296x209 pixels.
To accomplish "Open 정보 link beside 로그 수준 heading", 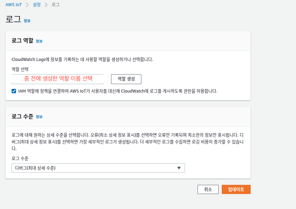I will [x=39, y=117].
